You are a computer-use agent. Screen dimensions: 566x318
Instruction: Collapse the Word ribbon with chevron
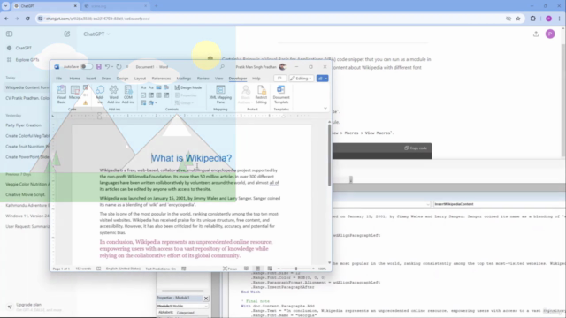point(325,108)
